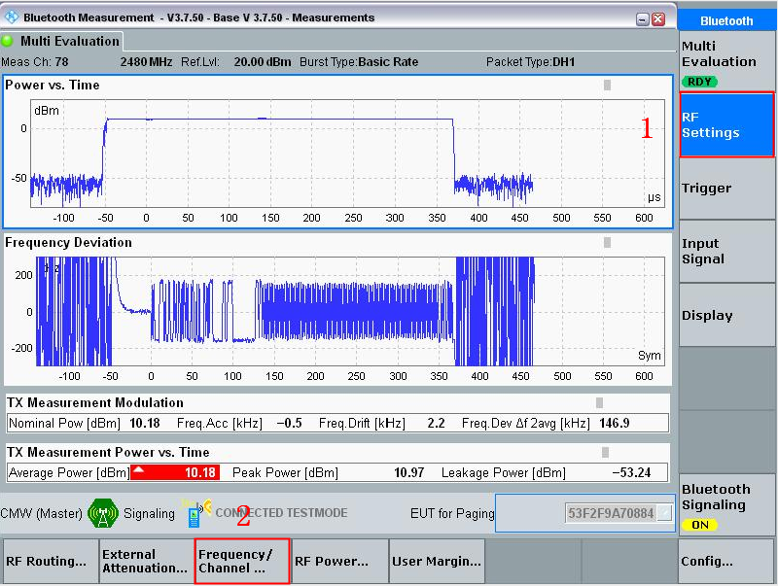
Task: Click the Packet Type:DH1 label
Action: 530,62
